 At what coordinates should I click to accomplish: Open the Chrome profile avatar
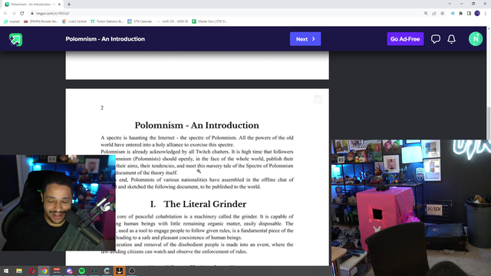[x=477, y=14]
